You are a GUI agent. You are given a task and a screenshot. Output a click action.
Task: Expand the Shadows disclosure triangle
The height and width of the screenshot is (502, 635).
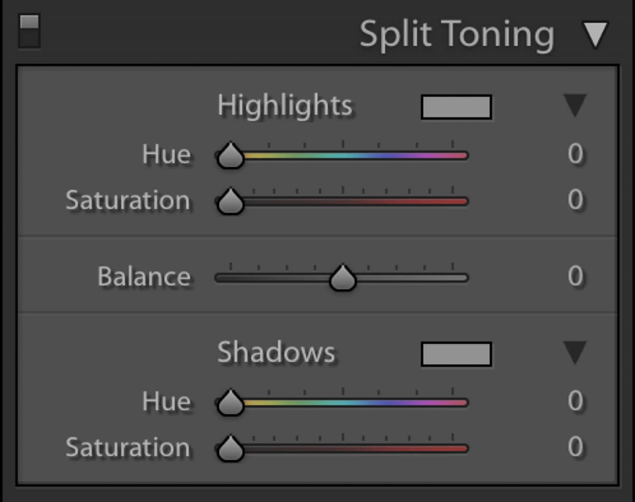pos(575,352)
